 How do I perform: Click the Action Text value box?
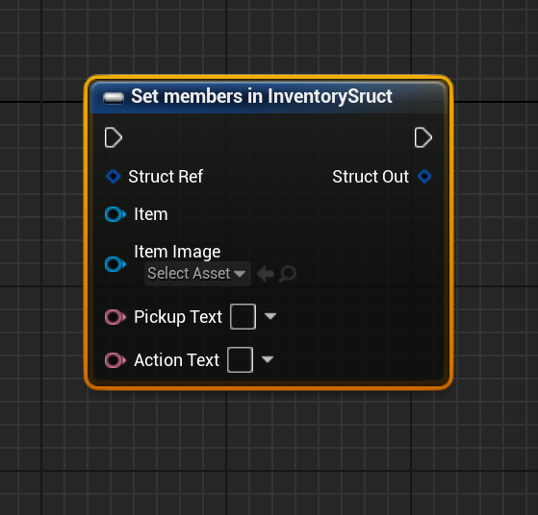click(241, 359)
